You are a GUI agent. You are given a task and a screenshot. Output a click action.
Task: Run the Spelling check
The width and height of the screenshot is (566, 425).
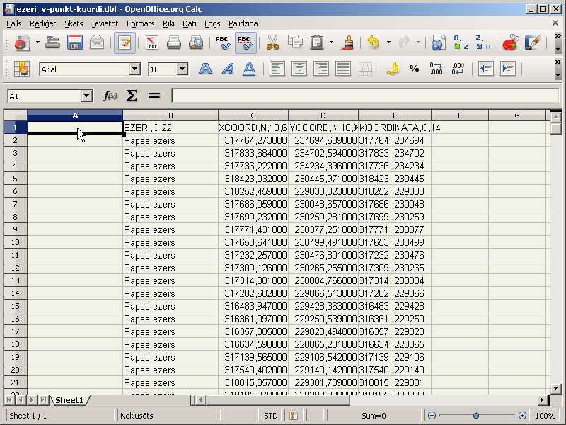click(x=223, y=42)
